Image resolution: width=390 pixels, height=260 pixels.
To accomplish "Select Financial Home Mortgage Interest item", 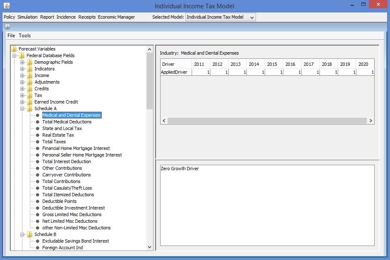I will (x=76, y=148).
